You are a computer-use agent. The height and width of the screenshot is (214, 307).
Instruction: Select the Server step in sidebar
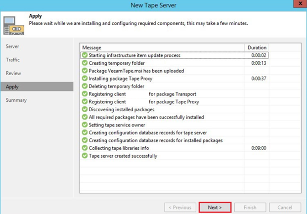pyautogui.click(x=13, y=46)
